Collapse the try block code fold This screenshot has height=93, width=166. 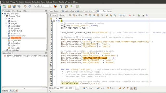[x=54, y=21]
